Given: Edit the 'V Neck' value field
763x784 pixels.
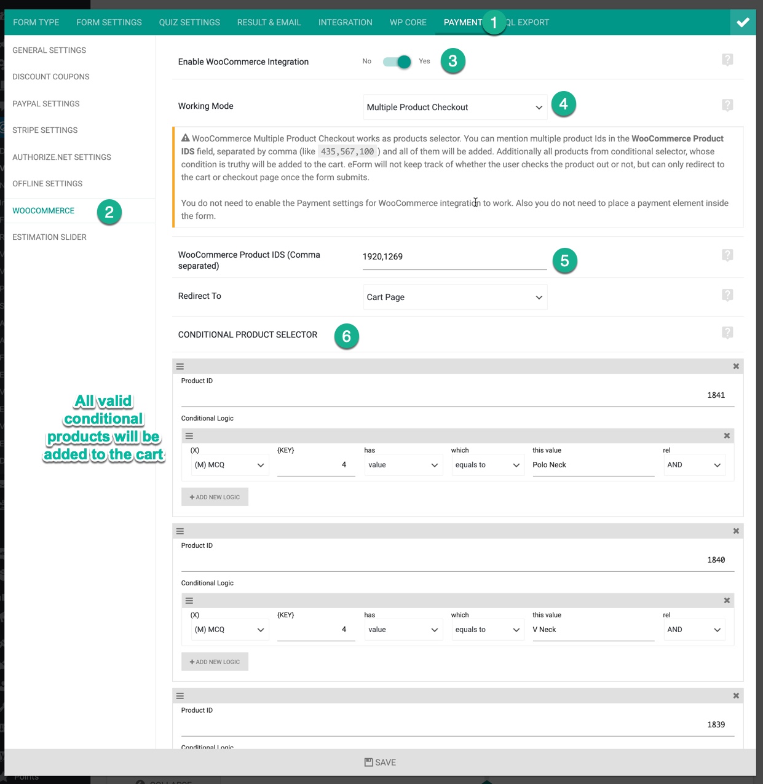Looking at the screenshot, I should point(593,630).
